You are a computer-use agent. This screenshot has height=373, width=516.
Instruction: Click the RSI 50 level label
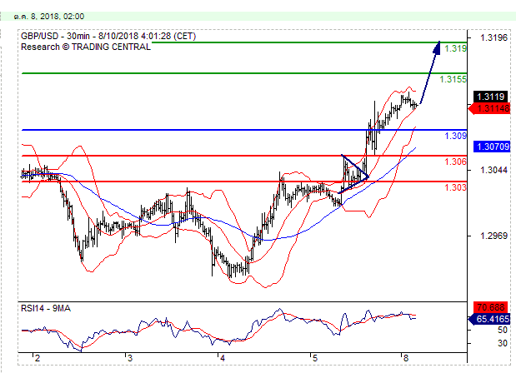click(x=502, y=330)
